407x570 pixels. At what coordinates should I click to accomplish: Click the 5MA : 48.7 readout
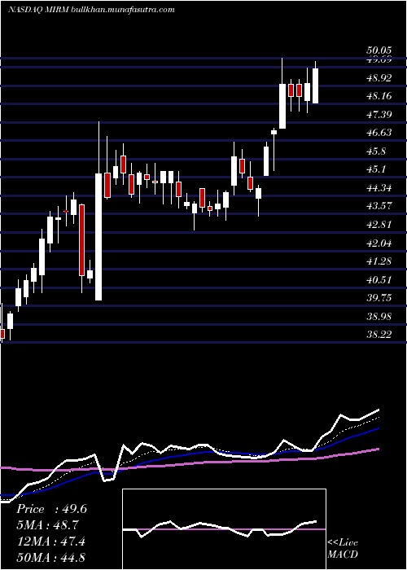coord(47,525)
